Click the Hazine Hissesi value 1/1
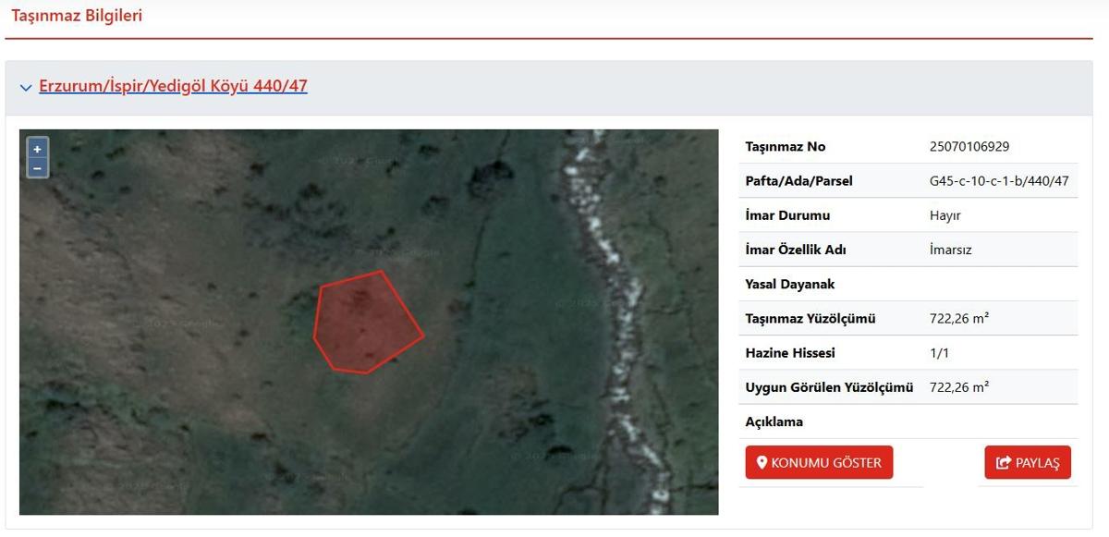This screenshot has height=537, width=1109. [939, 353]
